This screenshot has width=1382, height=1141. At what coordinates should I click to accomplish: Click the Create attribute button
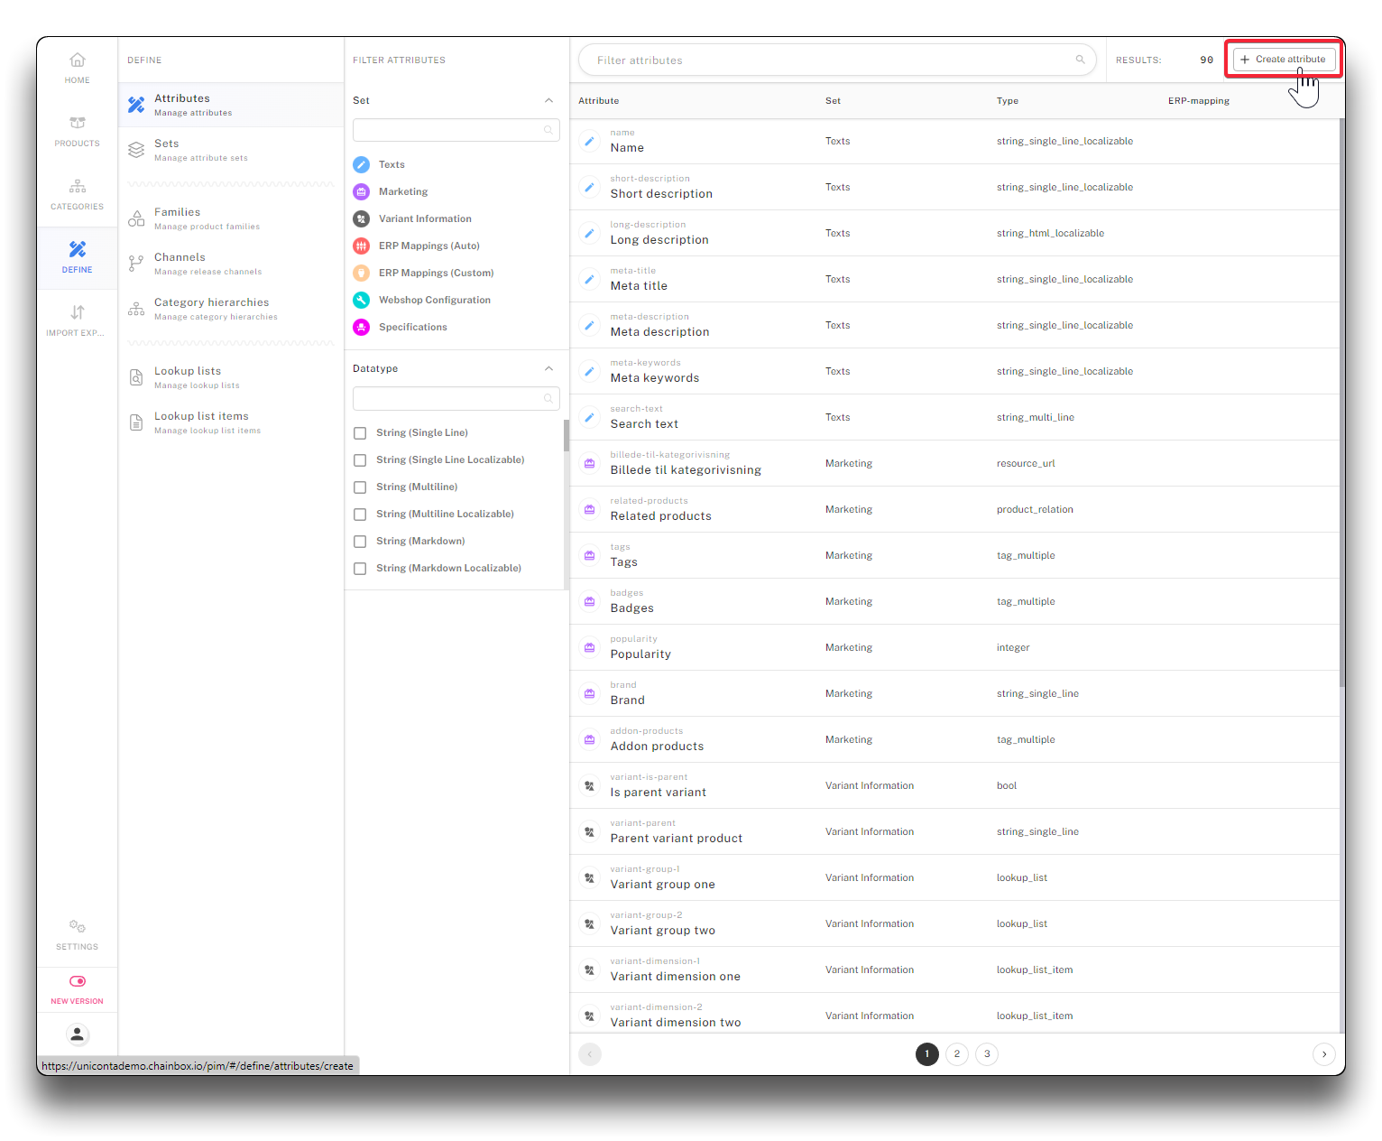coord(1284,60)
